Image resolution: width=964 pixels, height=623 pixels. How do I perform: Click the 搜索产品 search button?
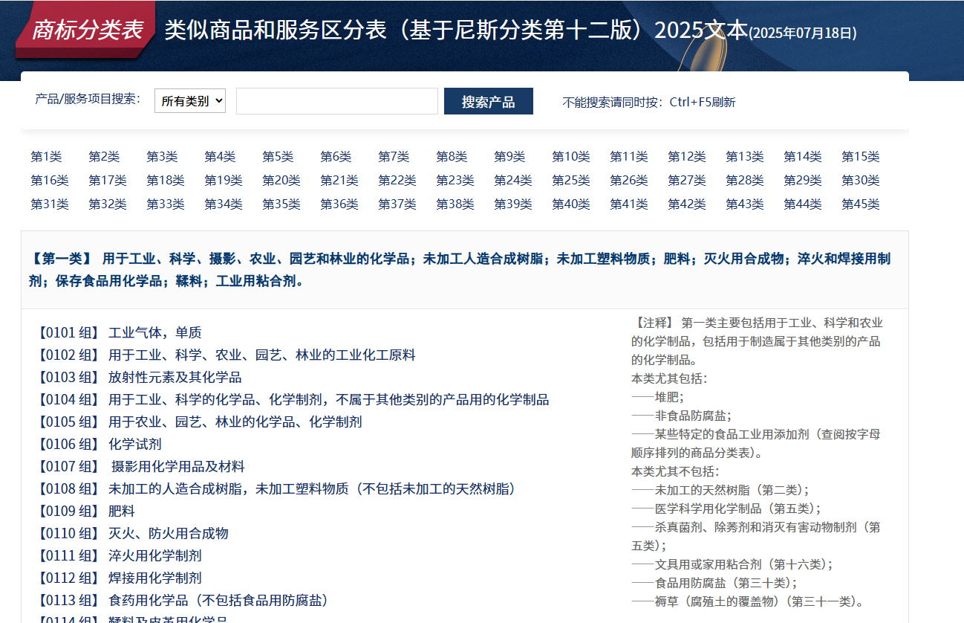coord(488,100)
